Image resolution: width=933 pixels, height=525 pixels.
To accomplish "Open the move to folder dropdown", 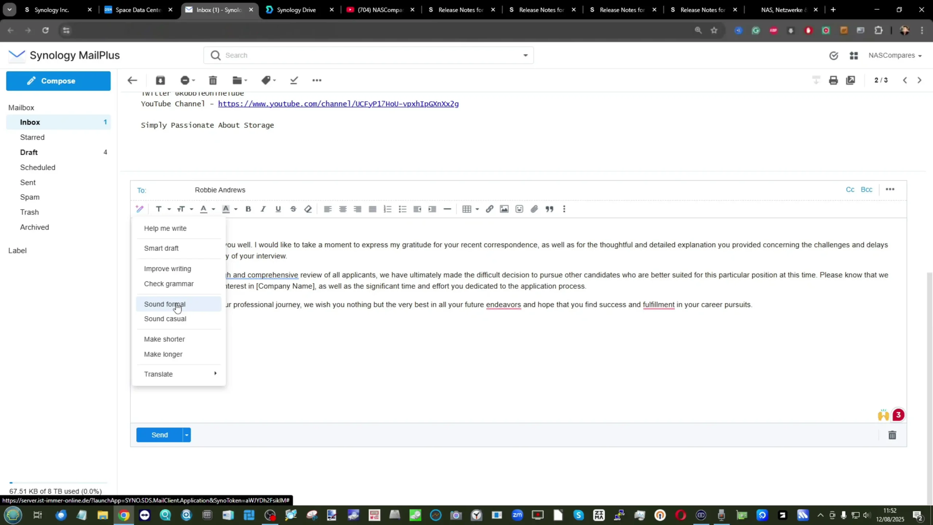I will (240, 80).
